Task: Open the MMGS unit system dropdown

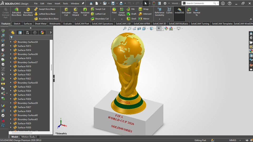Action: click(240, 140)
